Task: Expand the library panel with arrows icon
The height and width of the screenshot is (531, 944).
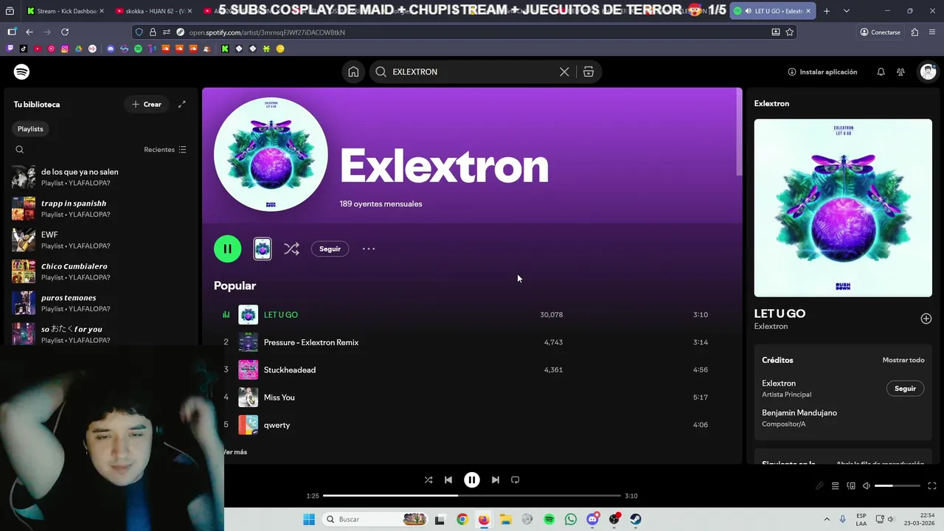Action: coord(181,104)
